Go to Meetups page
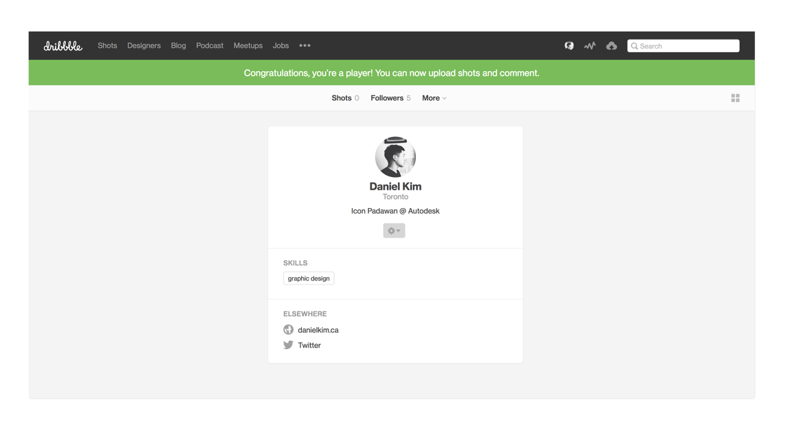 [x=248, y=45]
